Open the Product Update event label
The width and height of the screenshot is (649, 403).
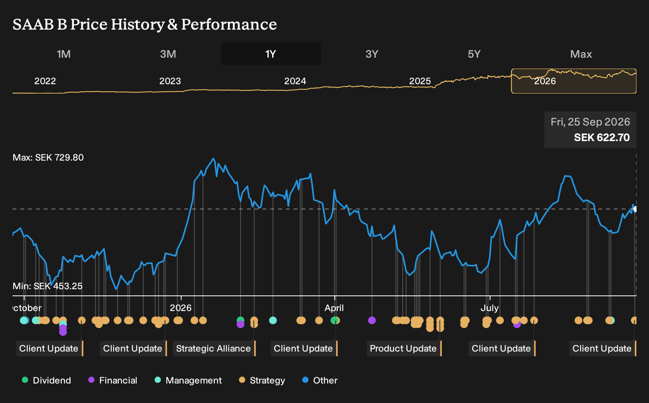[404, 348]
